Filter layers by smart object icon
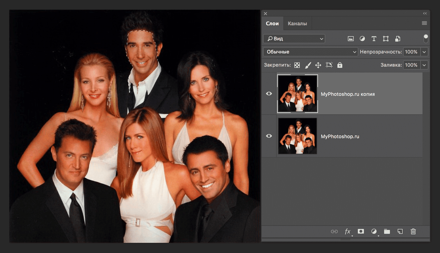 [397, 39]
